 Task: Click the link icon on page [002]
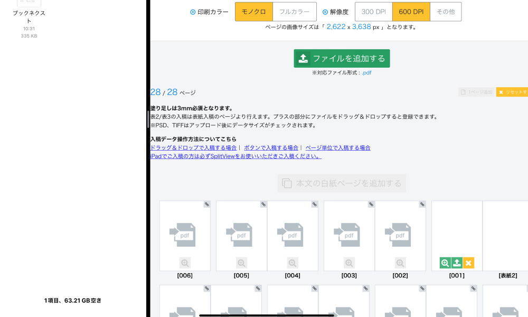point(422,204)
